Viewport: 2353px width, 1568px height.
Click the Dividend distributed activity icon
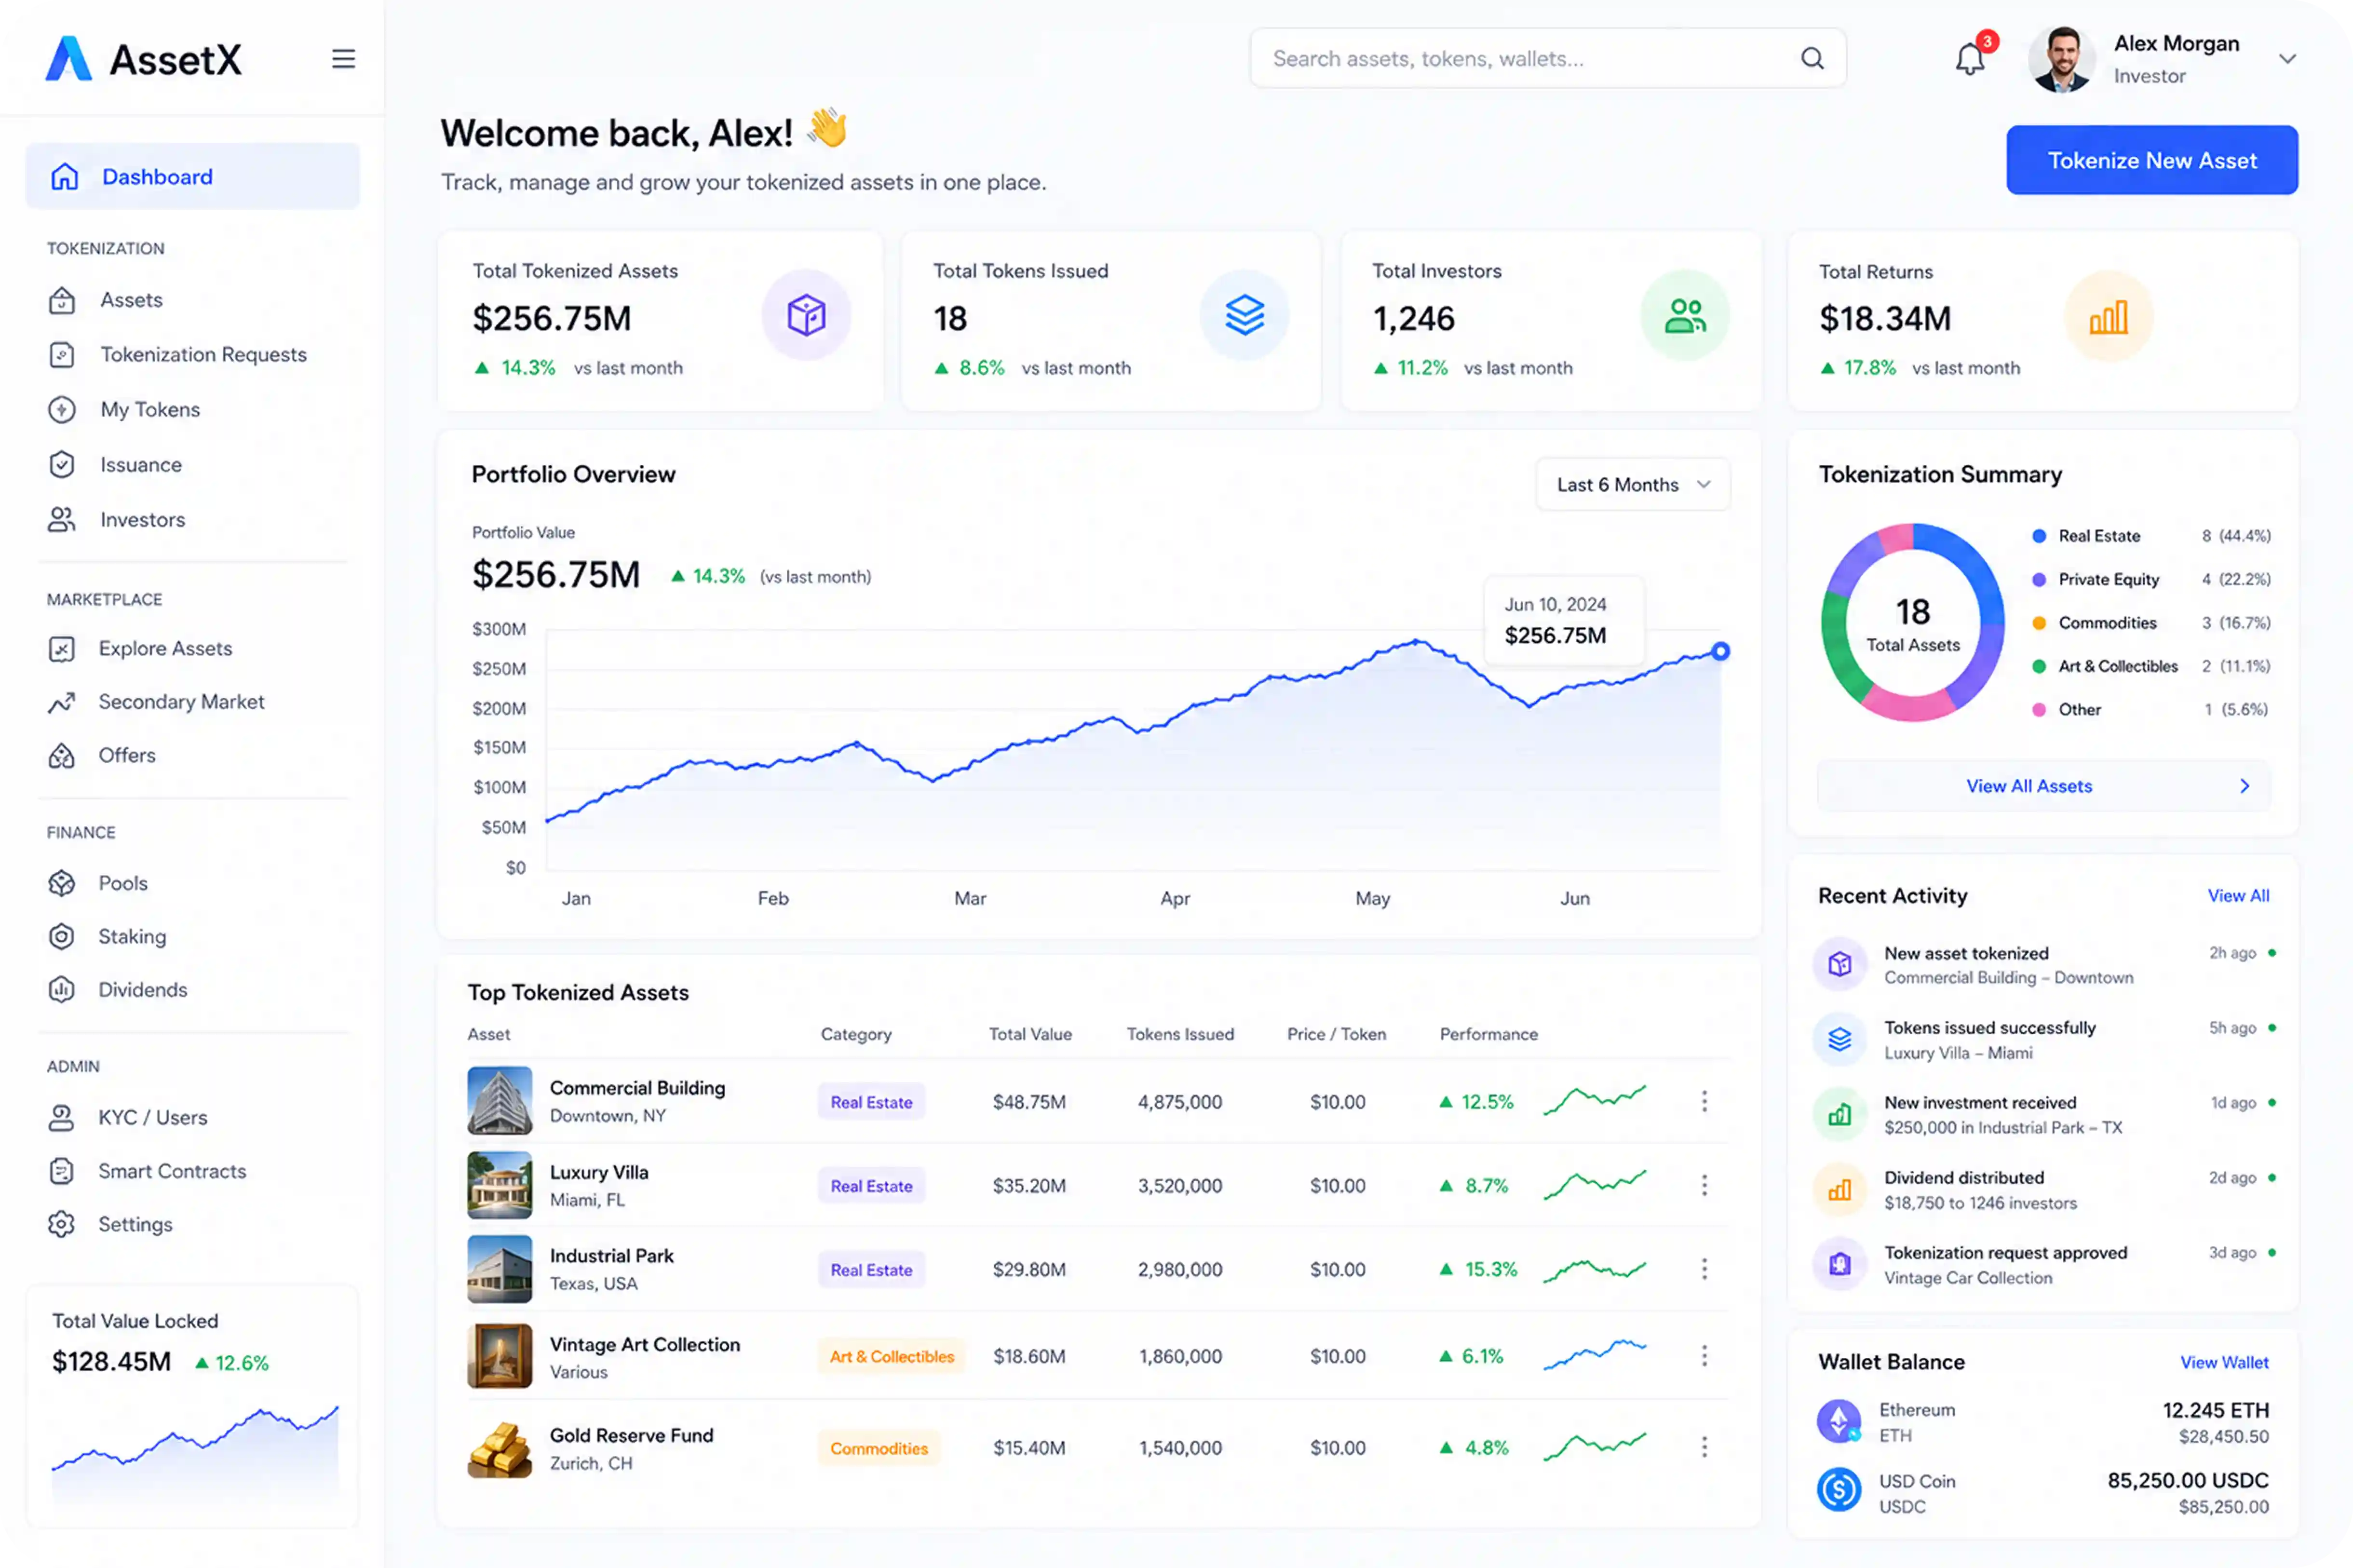click(1839, 1190)
